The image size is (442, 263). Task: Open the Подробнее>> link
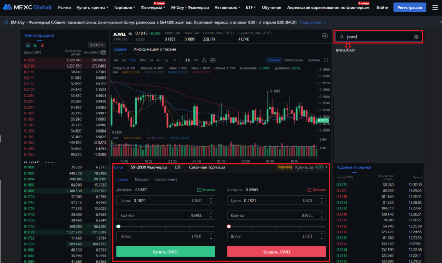[313, 22]
